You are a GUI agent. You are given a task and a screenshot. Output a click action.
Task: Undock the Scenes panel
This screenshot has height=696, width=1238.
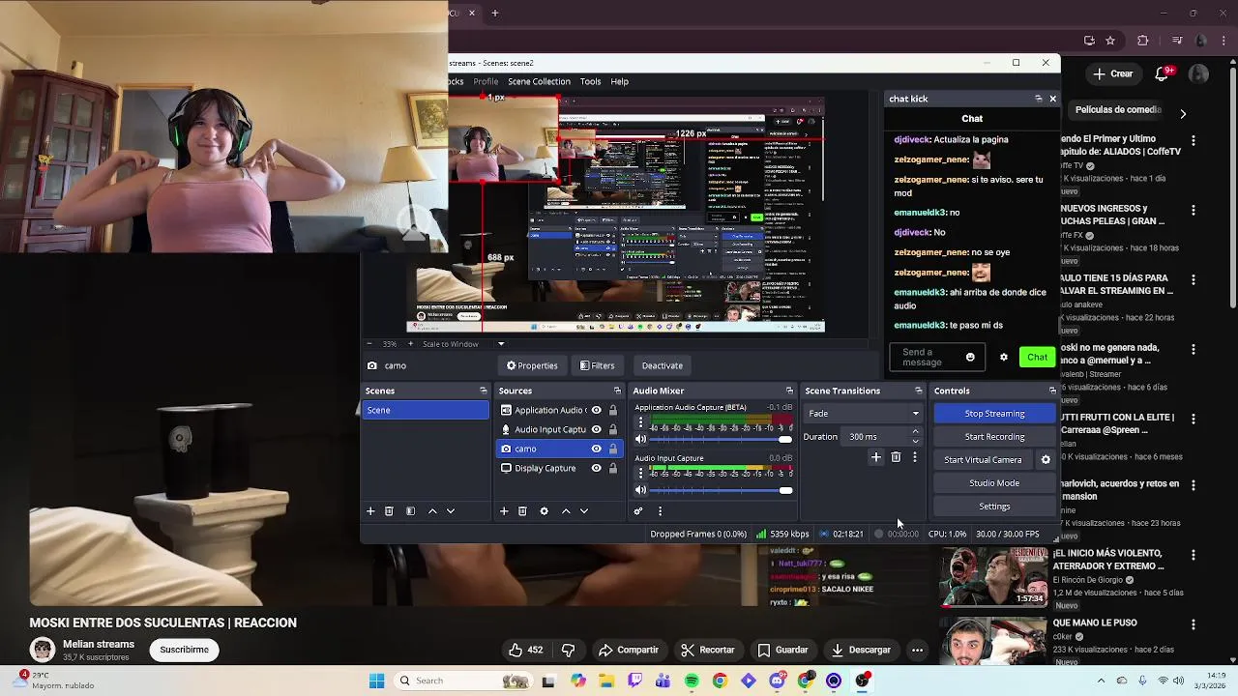(x=484, y=391)
